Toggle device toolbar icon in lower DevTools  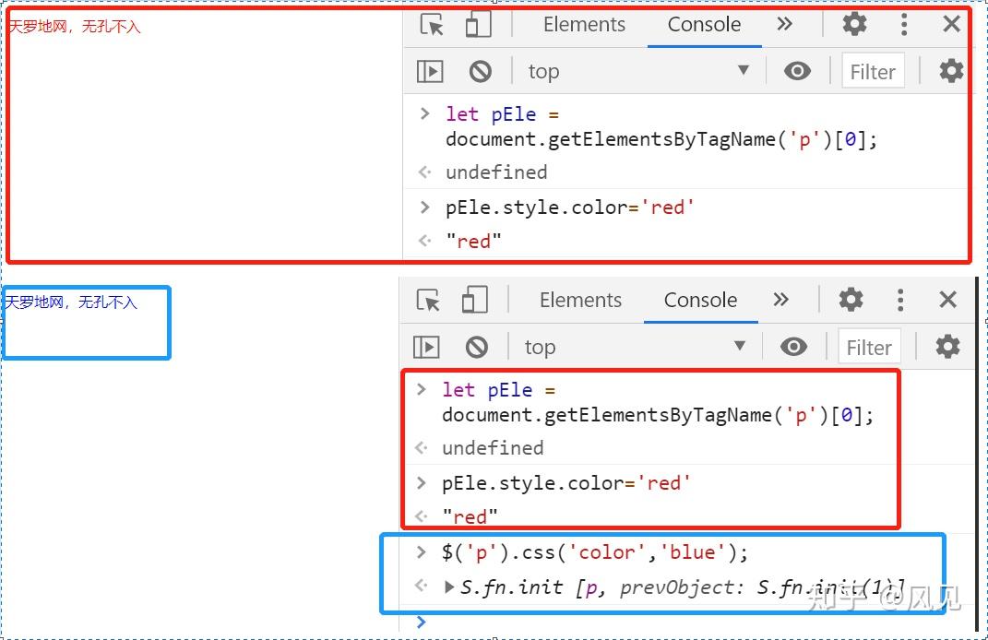pos(474,300)
